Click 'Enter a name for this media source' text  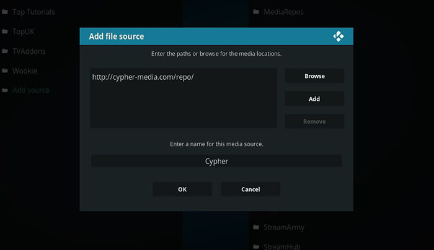pyautogui.click(x=216, y=144)
